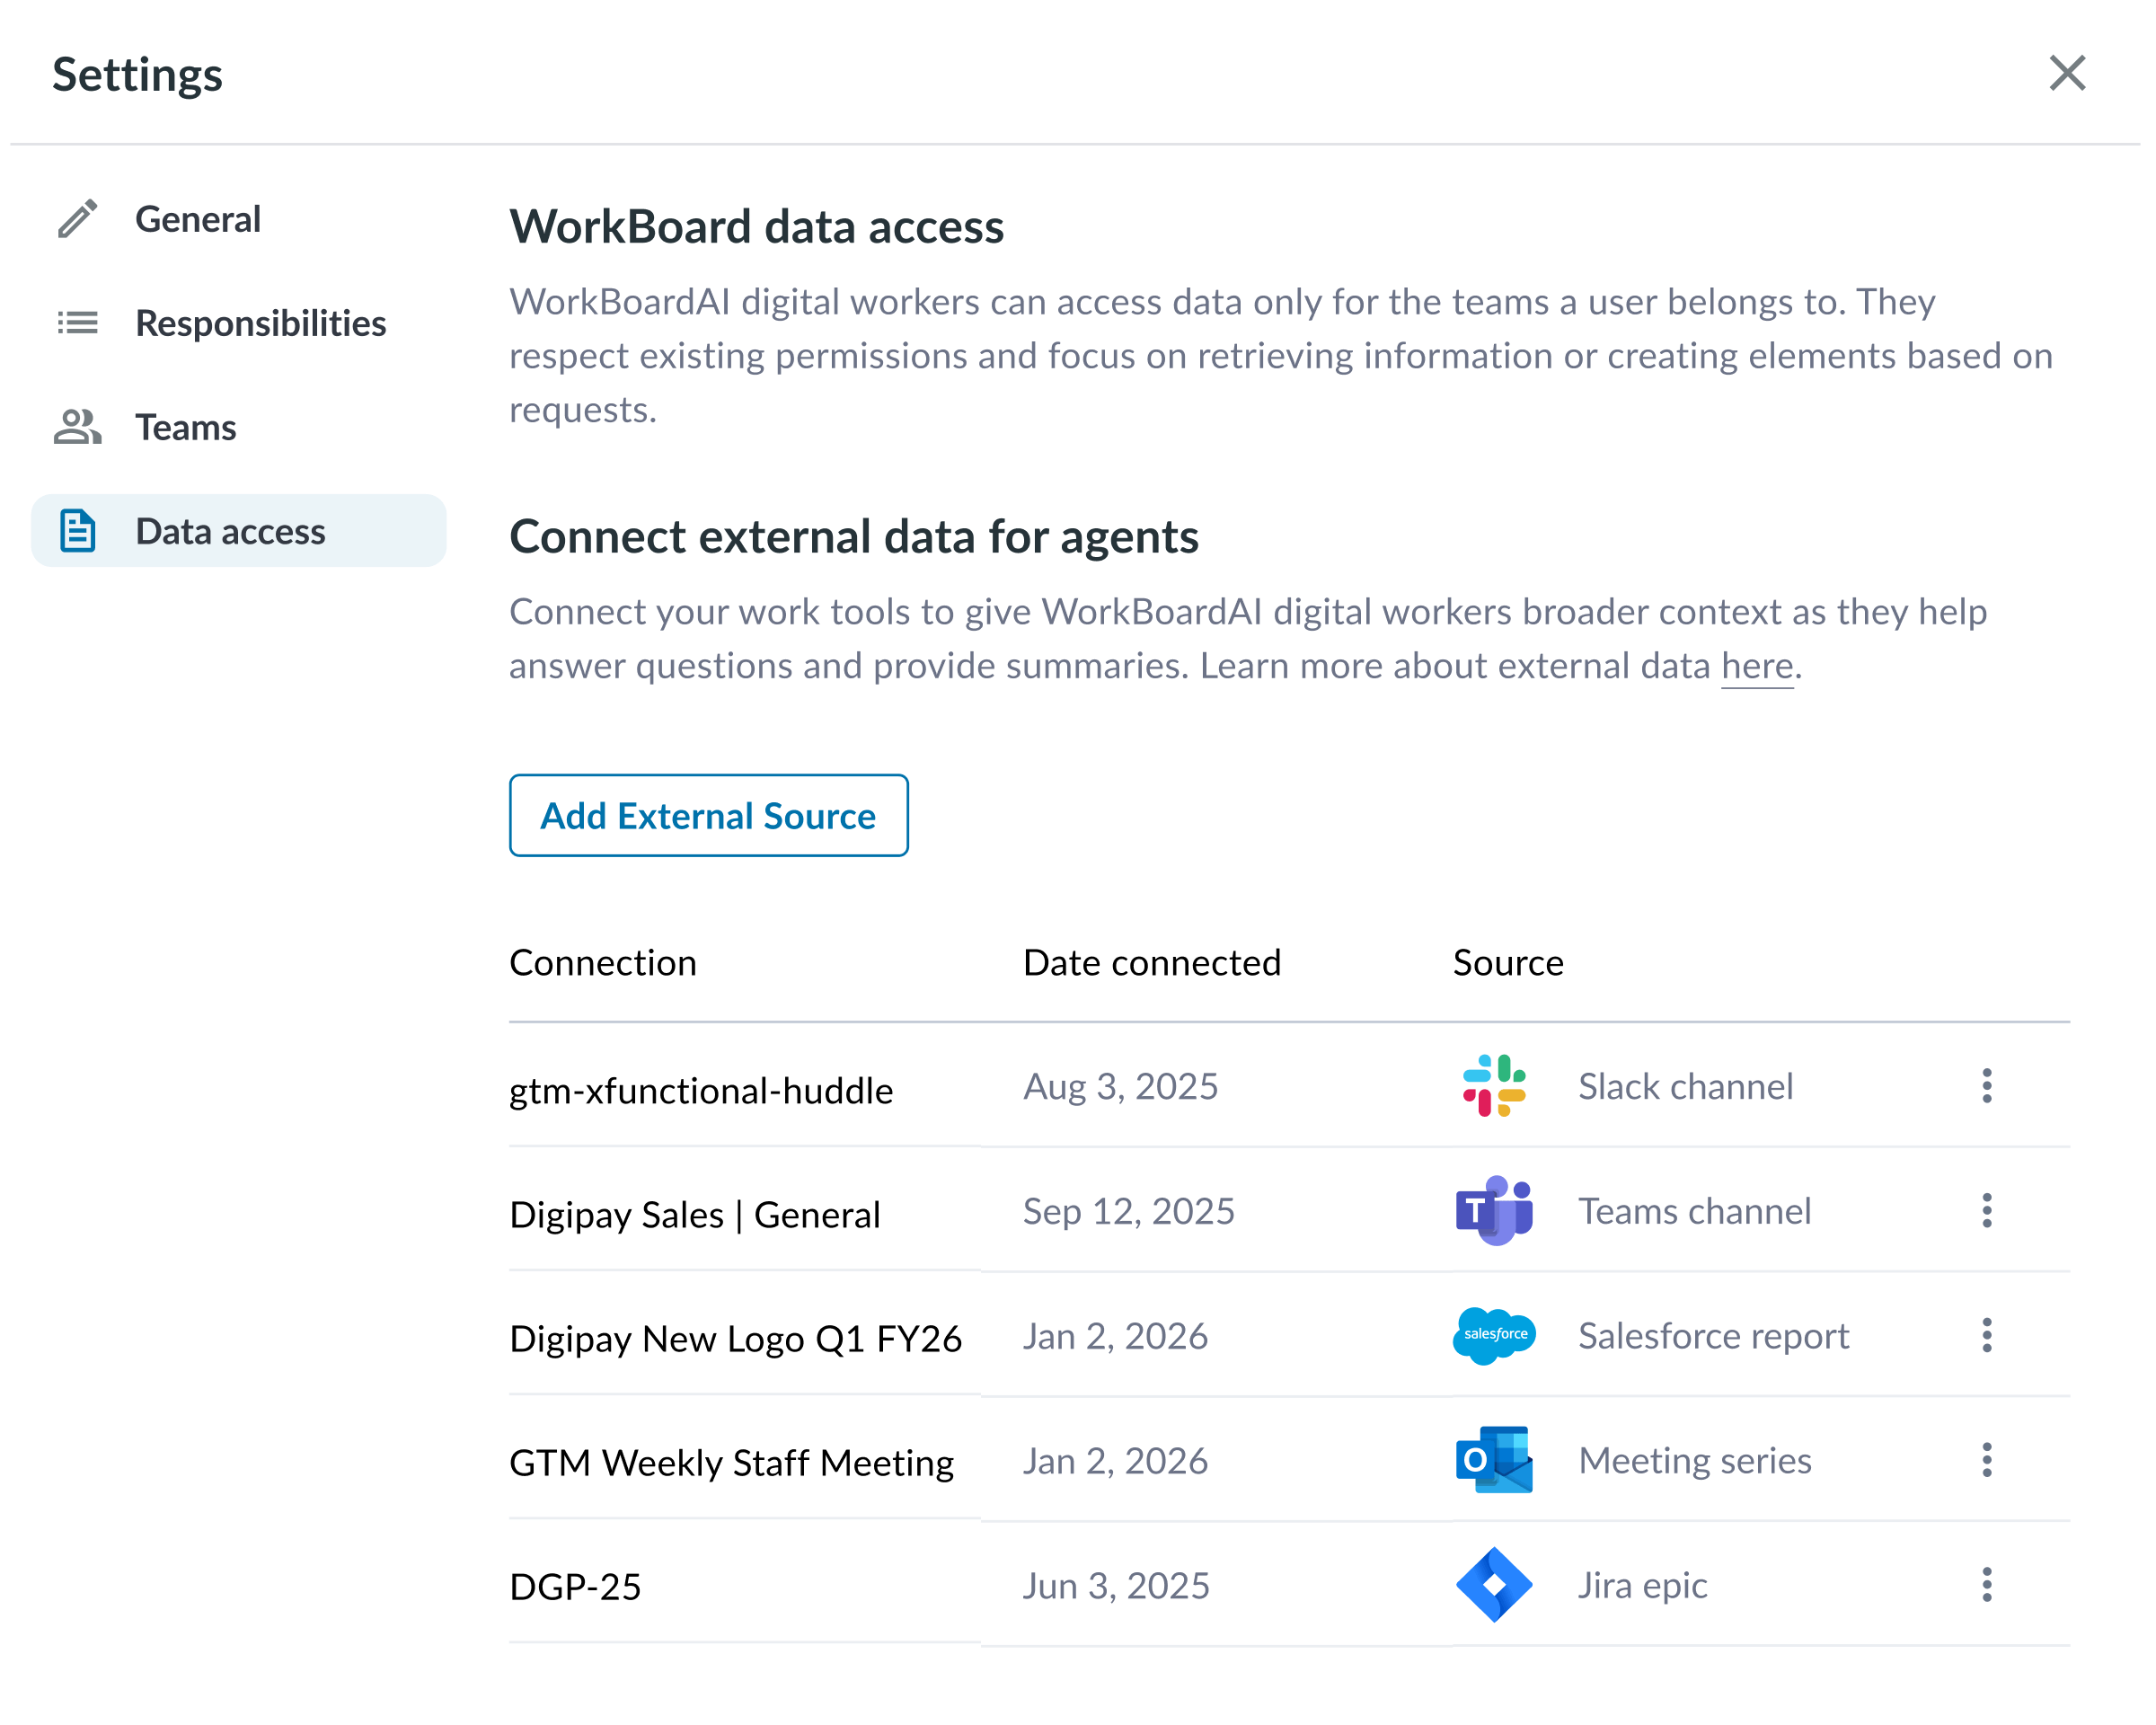Switch to the General settings section

click(x=198, y=218)
